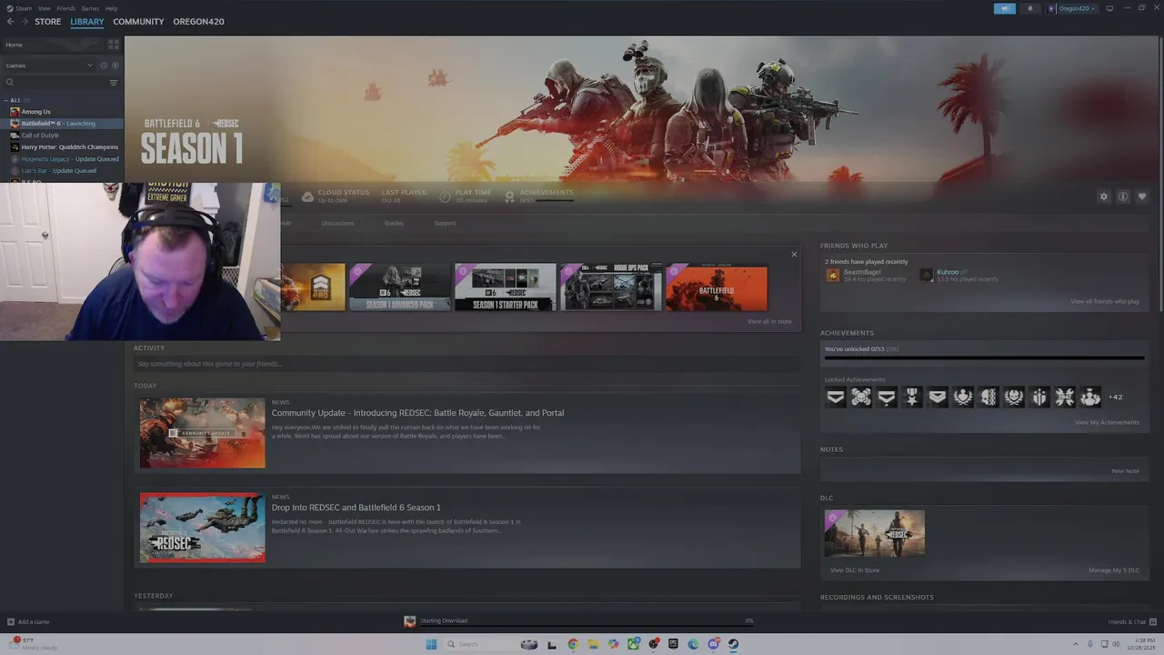Open the OREGON420 profile tab
The height and width of the screenshot is (655, 1164).
tap(198, 22)
